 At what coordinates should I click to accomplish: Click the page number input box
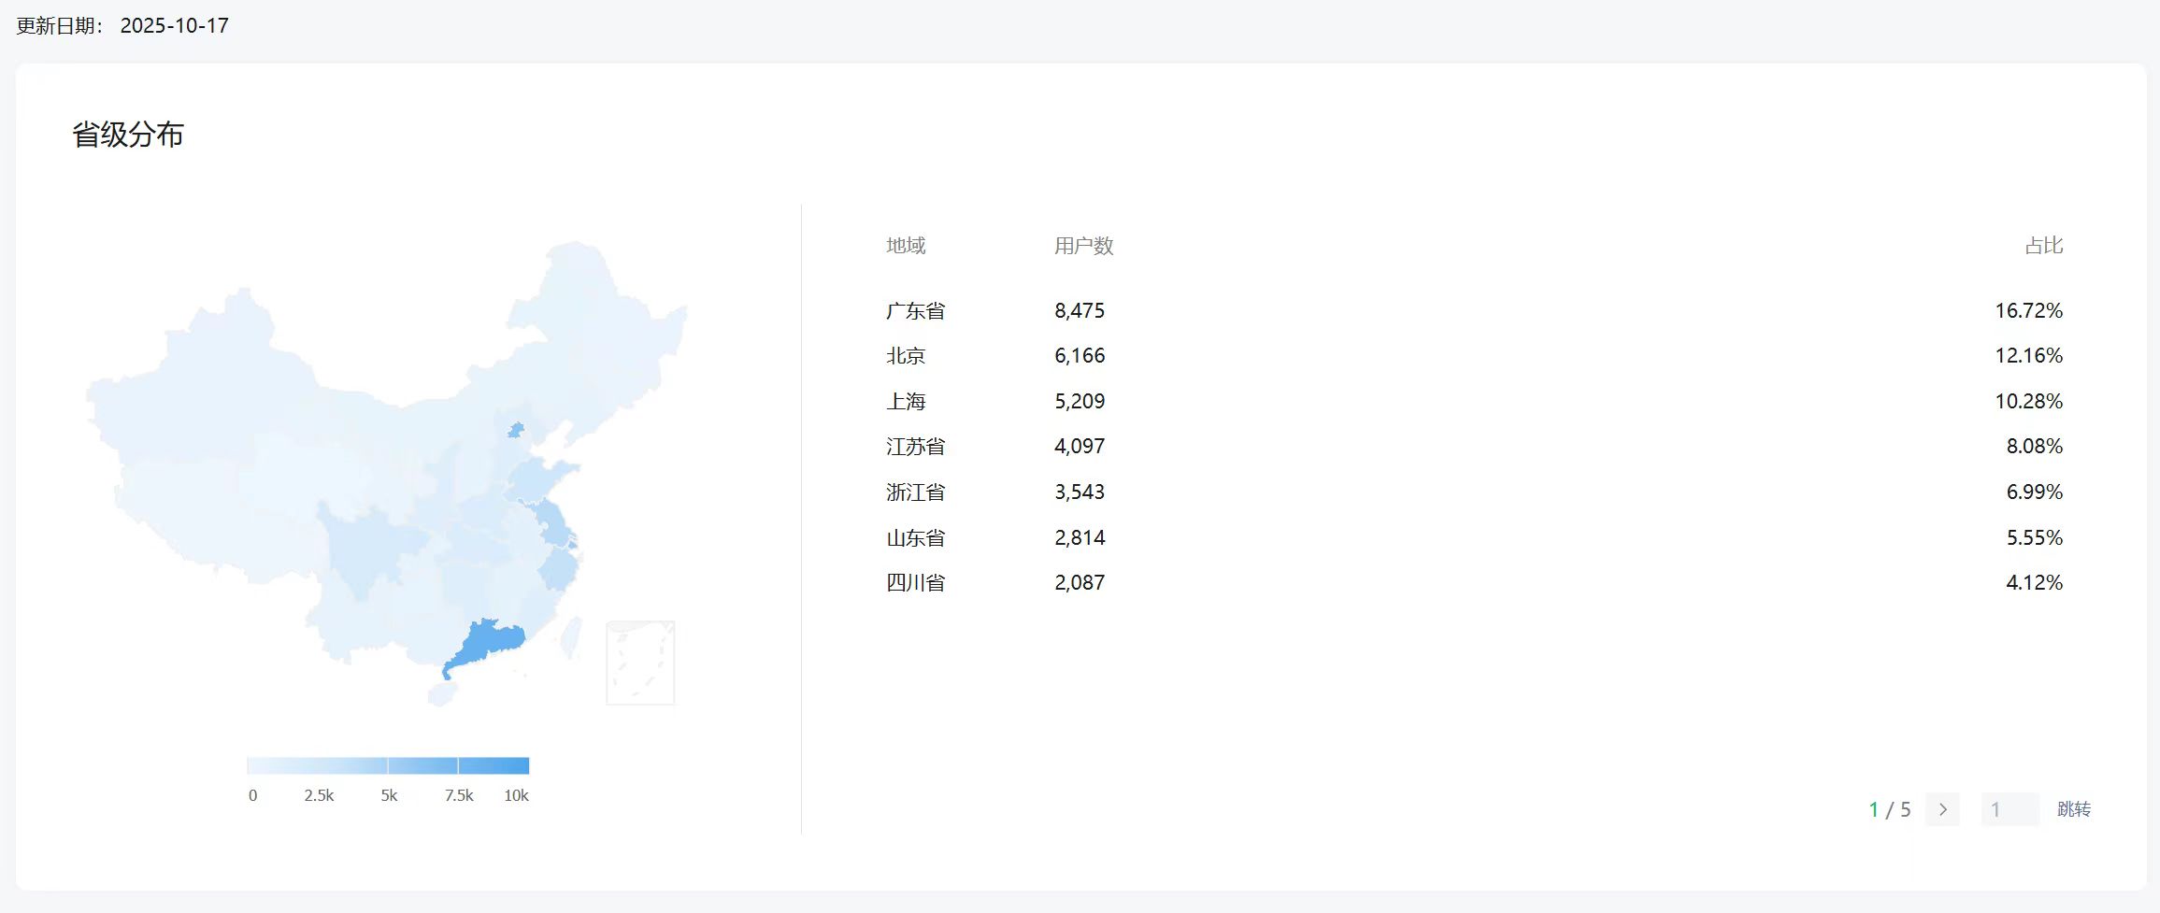2010,809
